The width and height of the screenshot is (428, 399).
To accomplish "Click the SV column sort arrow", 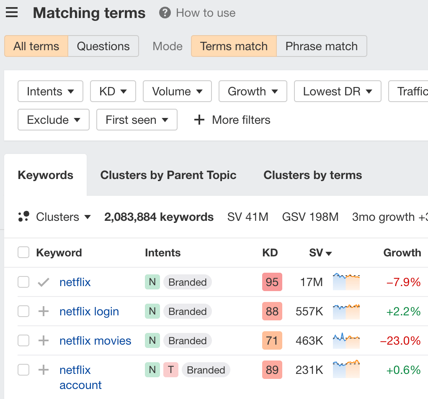I will (x=328, y=253).
